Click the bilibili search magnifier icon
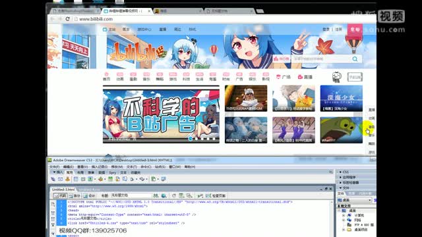Viewport: 422px width, 237px height. (x=355, y=59)
